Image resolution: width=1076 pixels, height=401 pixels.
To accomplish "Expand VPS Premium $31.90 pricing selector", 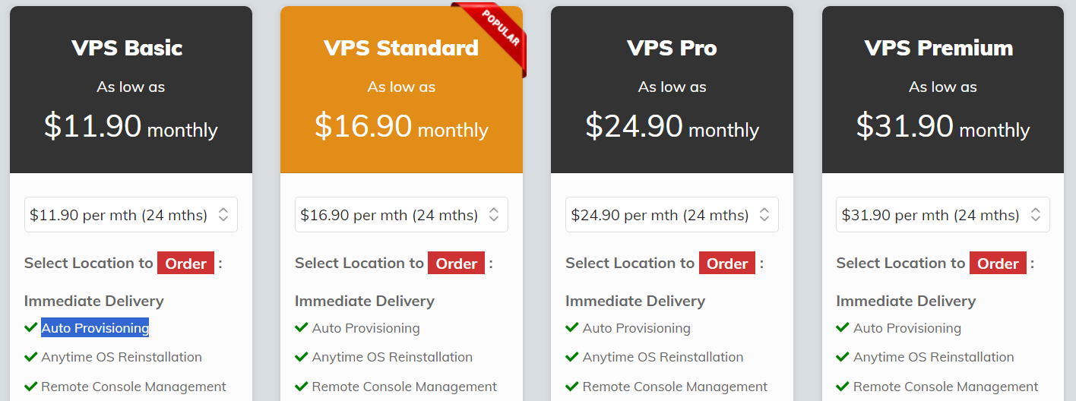I will (x=943, y=215).
